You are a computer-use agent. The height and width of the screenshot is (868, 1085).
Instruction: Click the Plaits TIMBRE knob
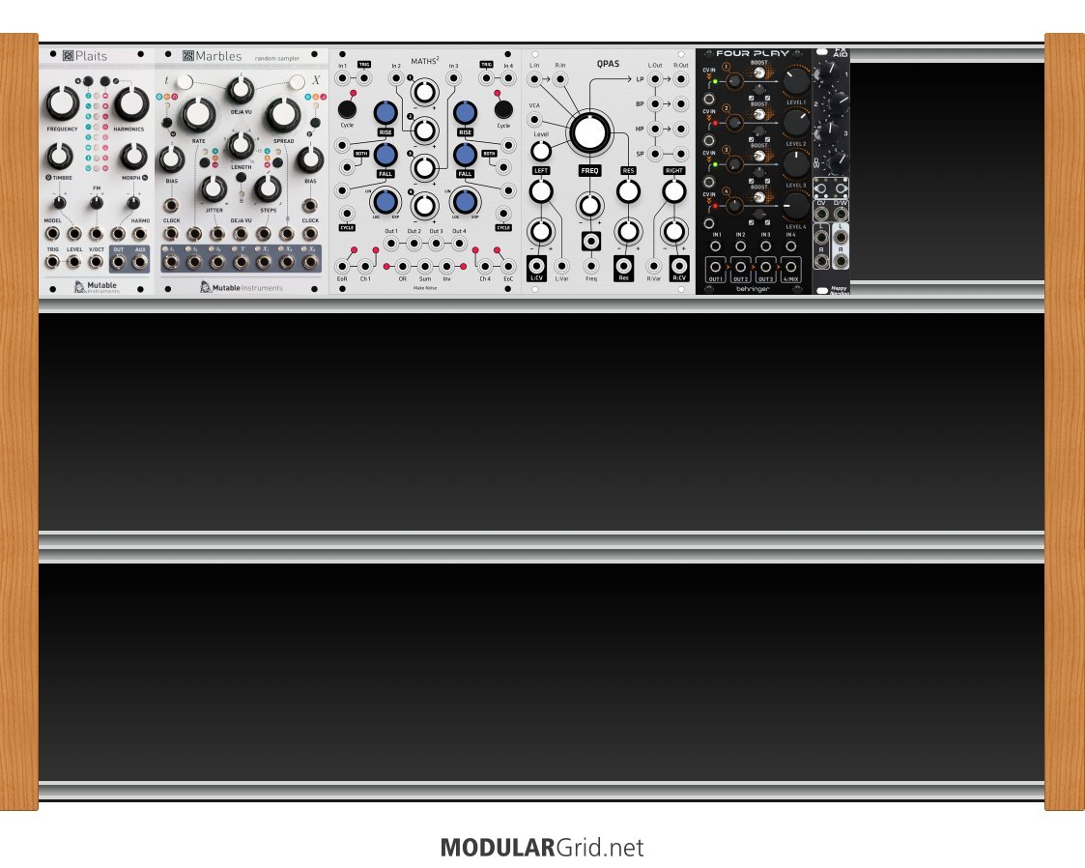click(x=60, y=157)
